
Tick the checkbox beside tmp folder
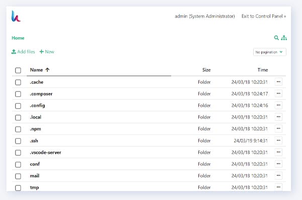pos(18,188)
